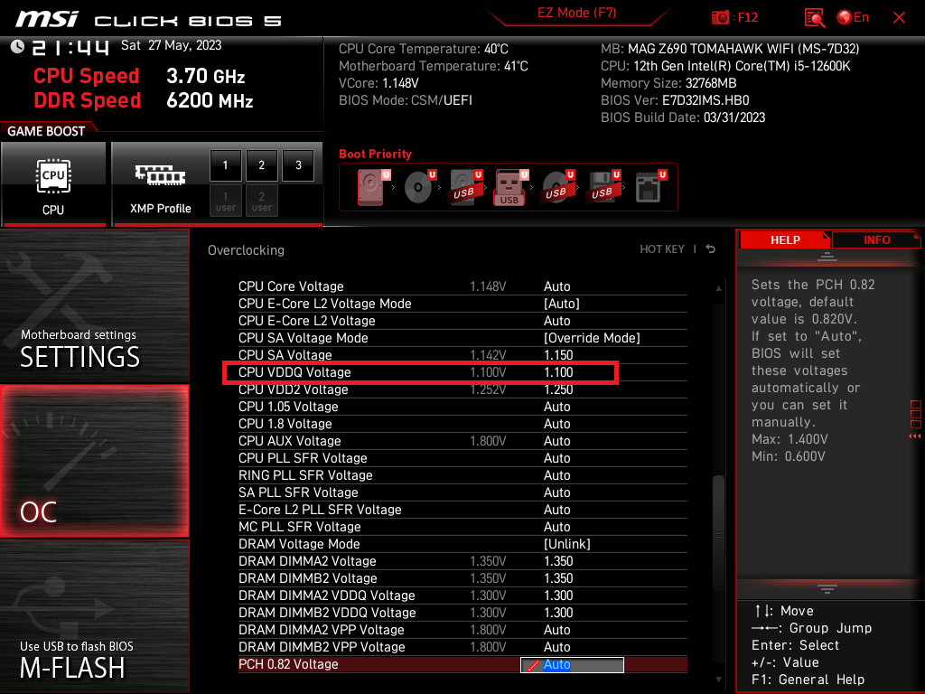
Task: Select the CPU AUX Voltage row
Action: [462, 441]
